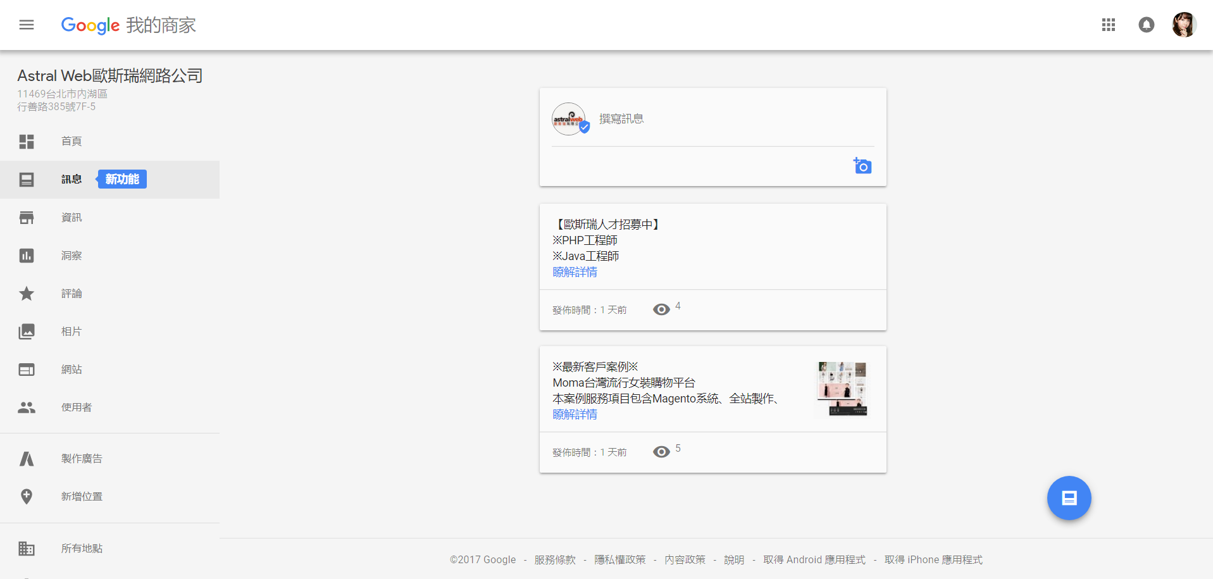The width and height of the screenshot is (1213, 579).
Task: Click the 網站 website icon
Action: point(27,370)
